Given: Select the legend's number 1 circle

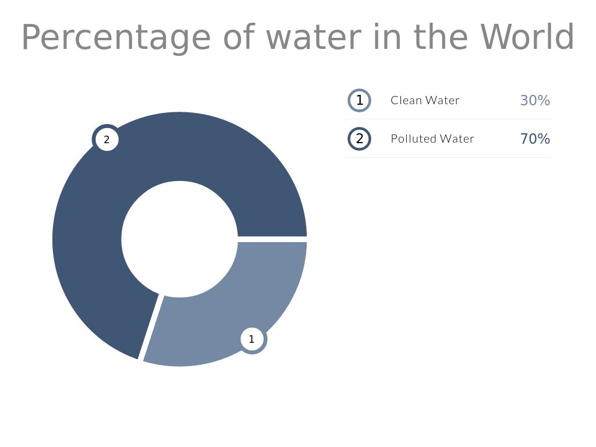Looking at the screenshot, I should 359,100.
